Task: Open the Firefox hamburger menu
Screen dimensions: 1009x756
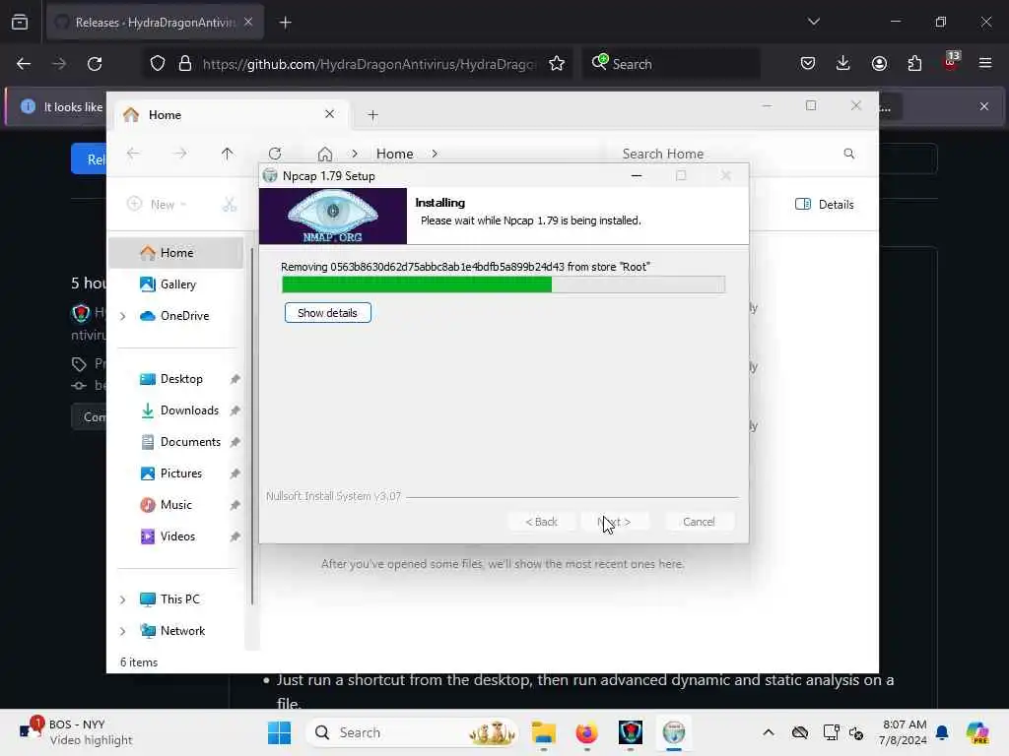Action: pyautogui.click(x=985, y=64)
